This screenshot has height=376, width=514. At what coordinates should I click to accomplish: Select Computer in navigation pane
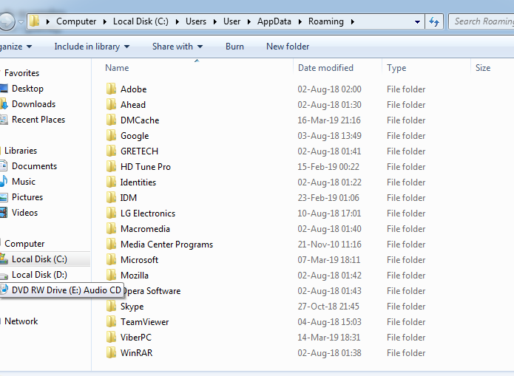click(24, 244)
